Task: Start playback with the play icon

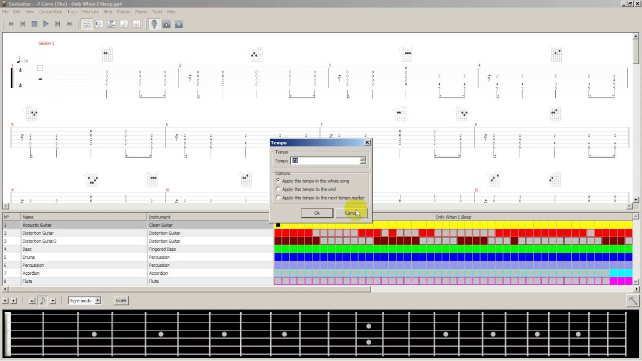Action: pos(46,24)
